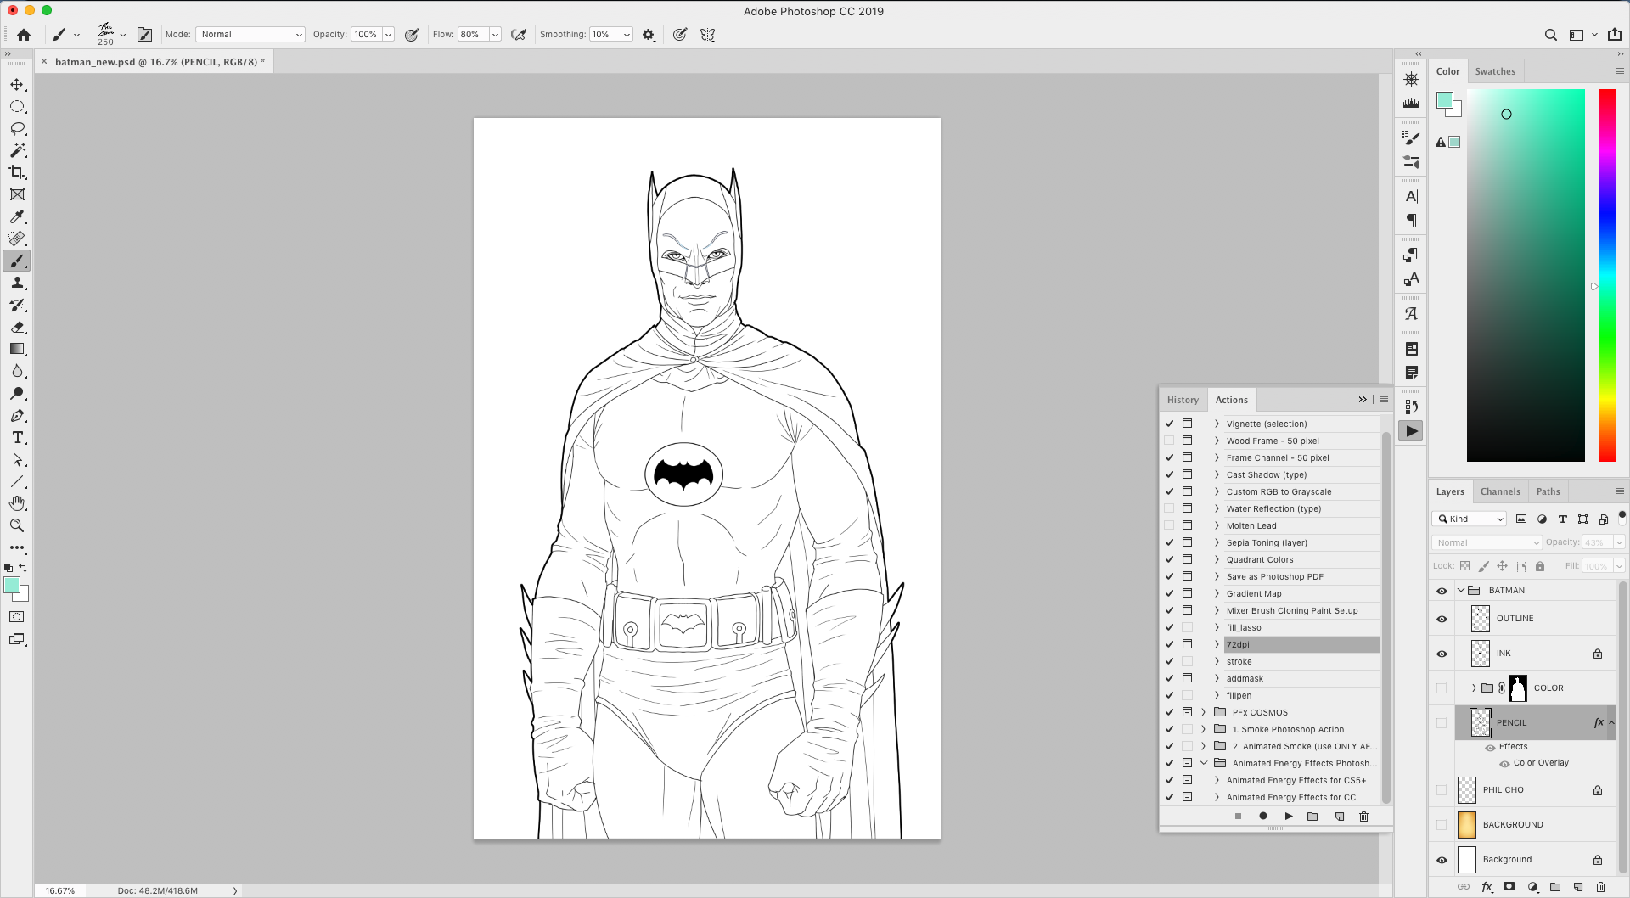Play the selected action

point(1289,817)
